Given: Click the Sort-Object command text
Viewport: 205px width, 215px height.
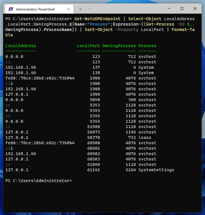Looking at the screenshot, I should pos(99,30).
